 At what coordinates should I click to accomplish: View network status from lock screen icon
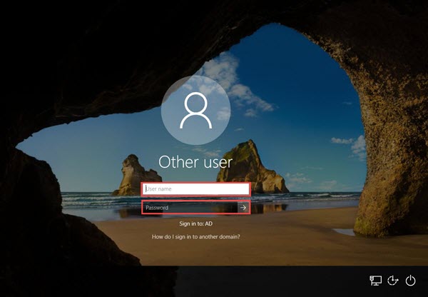[x=375, y=281]
